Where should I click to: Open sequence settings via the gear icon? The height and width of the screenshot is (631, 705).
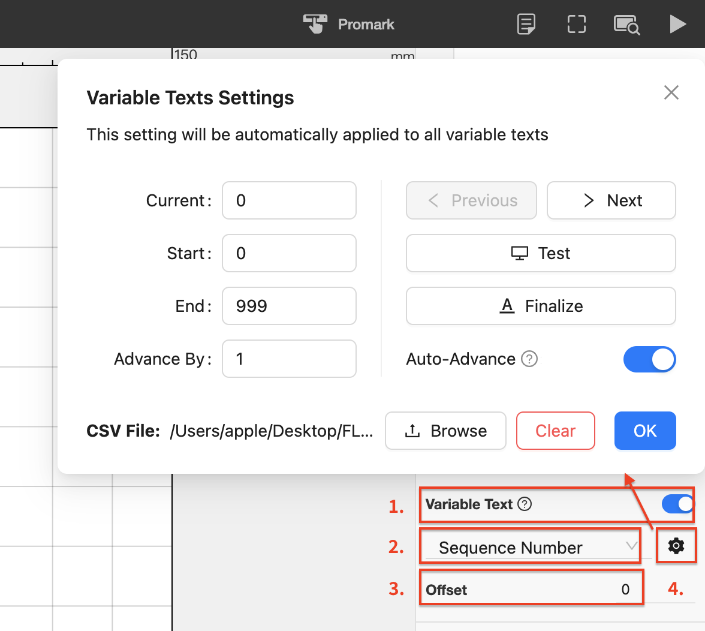pyautogui.click(x=676, y=546)
